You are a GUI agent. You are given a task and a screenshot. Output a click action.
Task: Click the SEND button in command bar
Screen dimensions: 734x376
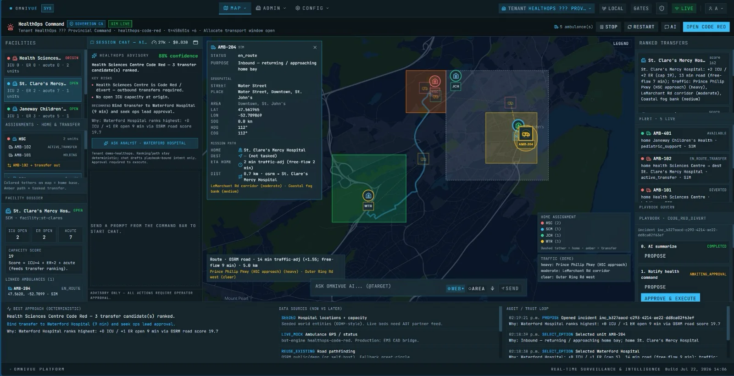pyautogui.click(x=510, y=288)
